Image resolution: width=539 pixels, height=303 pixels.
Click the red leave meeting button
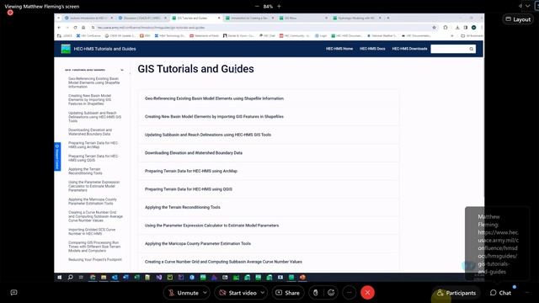[367, 293]
